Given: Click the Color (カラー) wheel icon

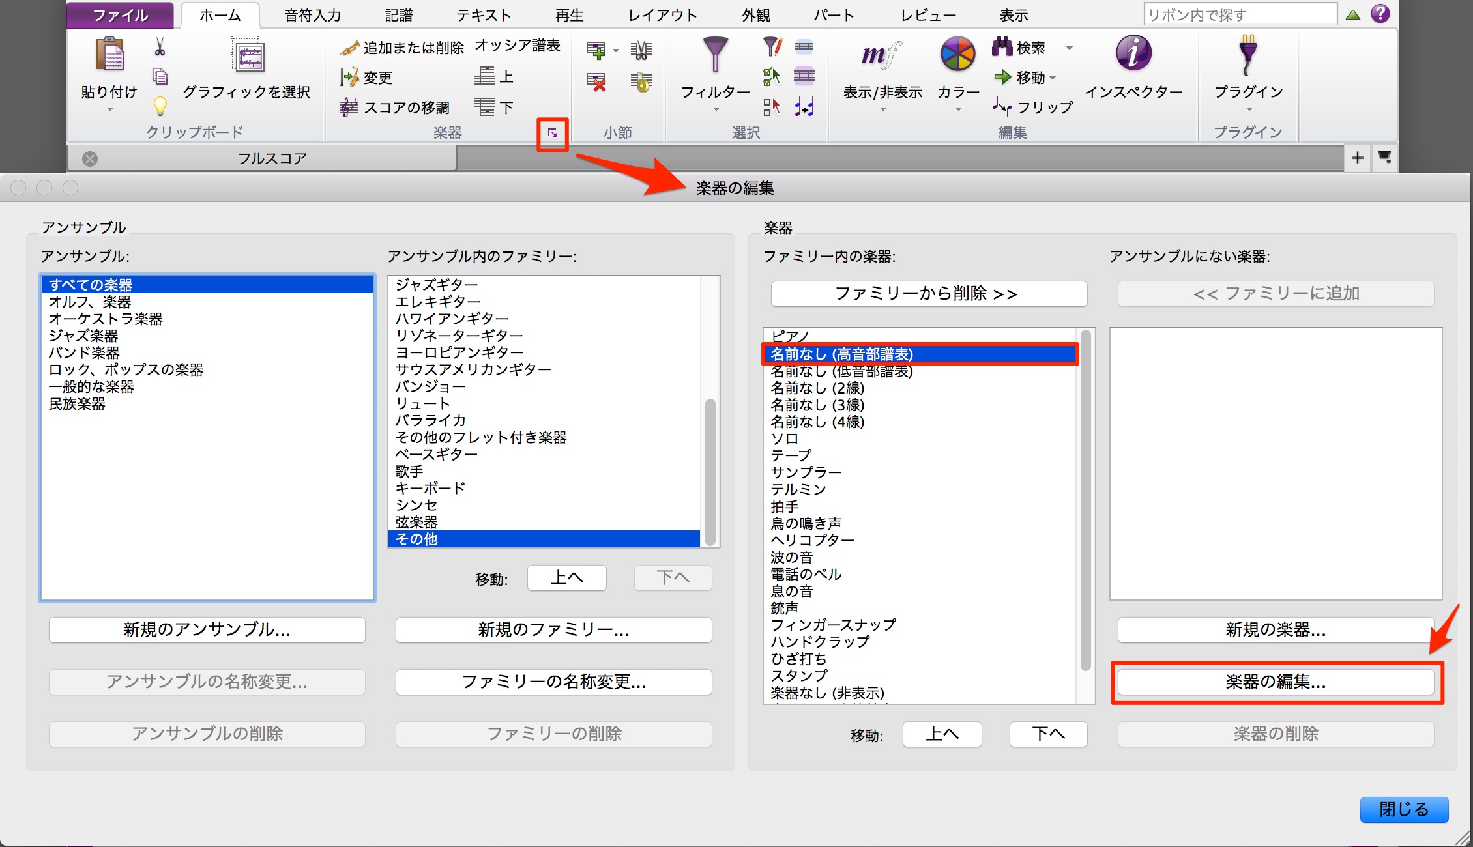Looking at the screenshot, I should click(x=957, y=53).
